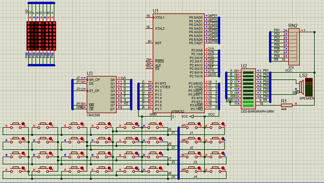Click the P3.5/T1 pin label

197,102
